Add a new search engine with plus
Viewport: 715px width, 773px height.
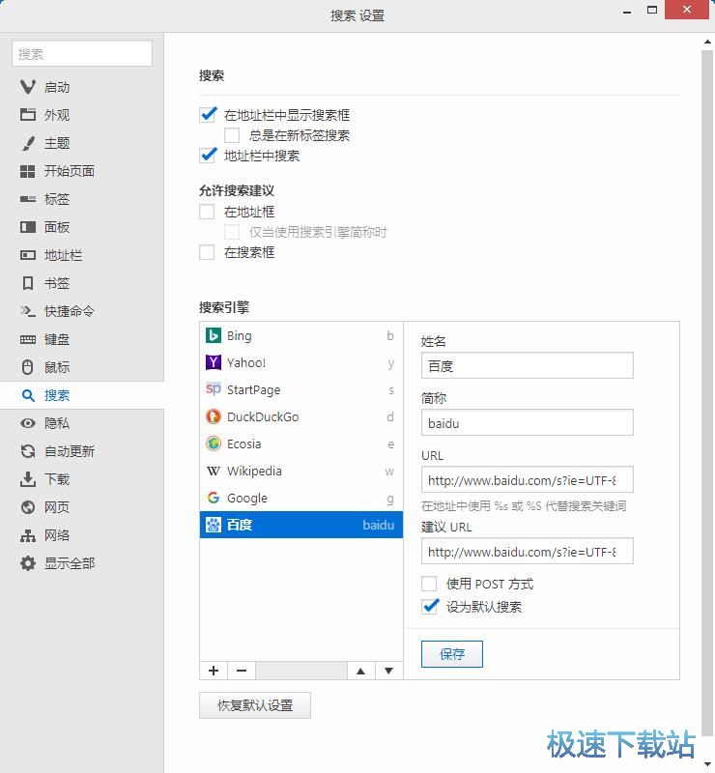coord(214,671)
